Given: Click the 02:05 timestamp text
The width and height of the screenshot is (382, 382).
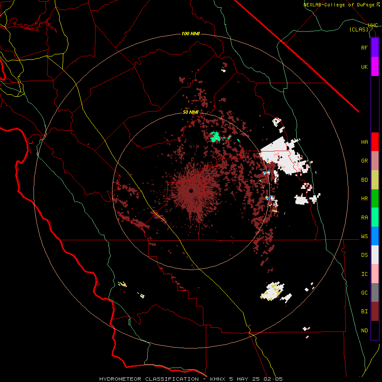Looking at the screenshot, I should (x=273, y=379).
